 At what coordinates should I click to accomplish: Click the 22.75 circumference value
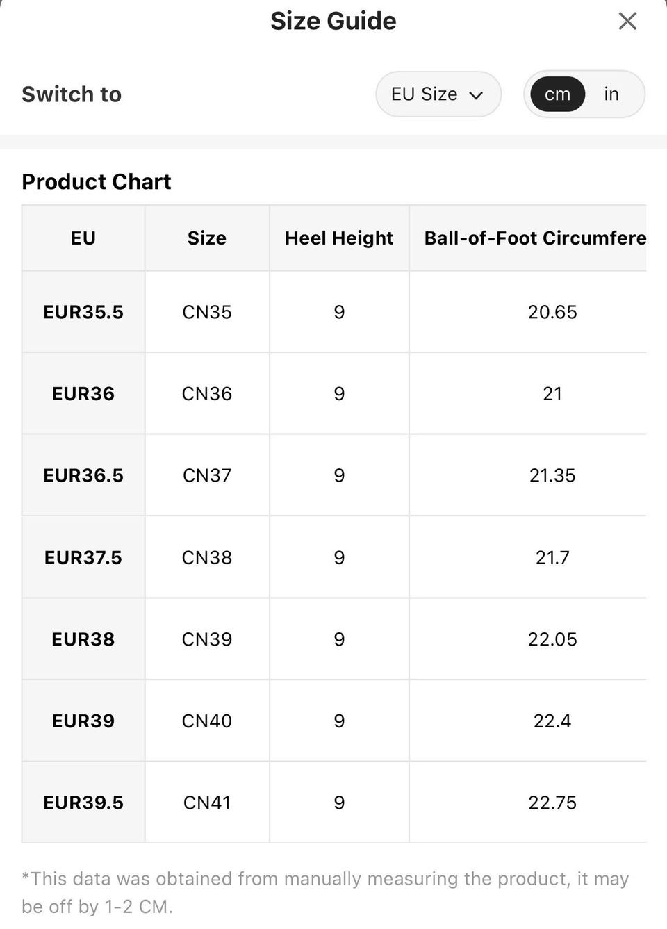tap(552, 803)
